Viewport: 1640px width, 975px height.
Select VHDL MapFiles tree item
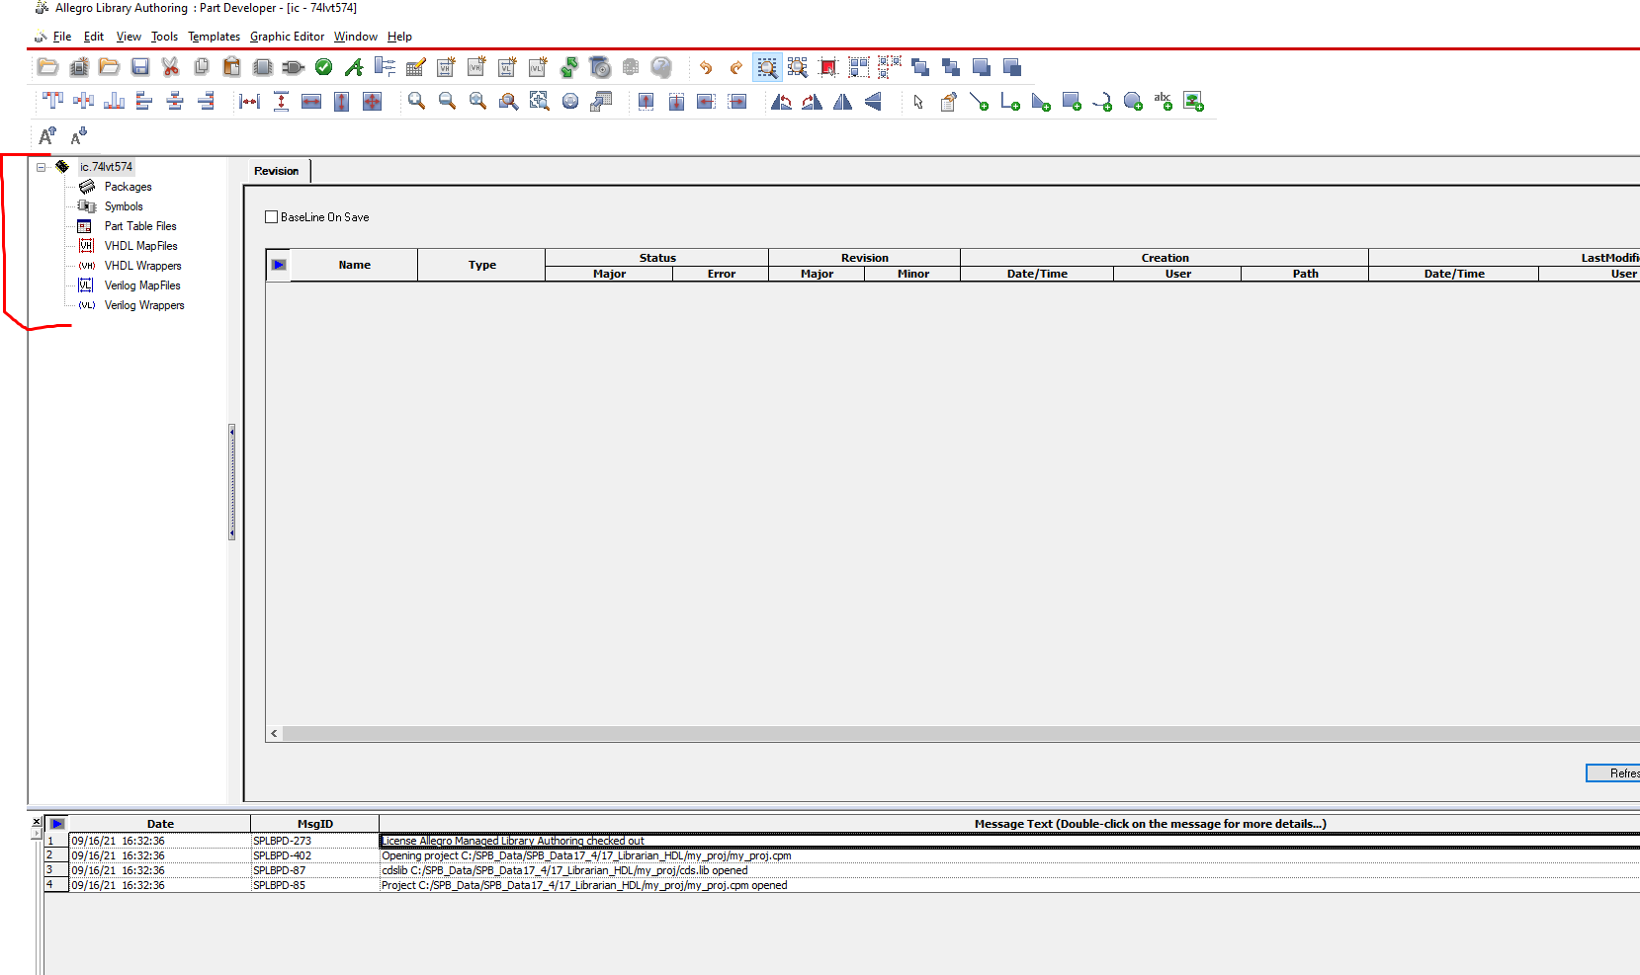141,246
